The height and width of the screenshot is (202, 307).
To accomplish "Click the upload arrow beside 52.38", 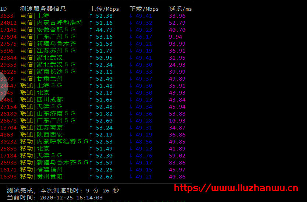I will tap(91, 16).
